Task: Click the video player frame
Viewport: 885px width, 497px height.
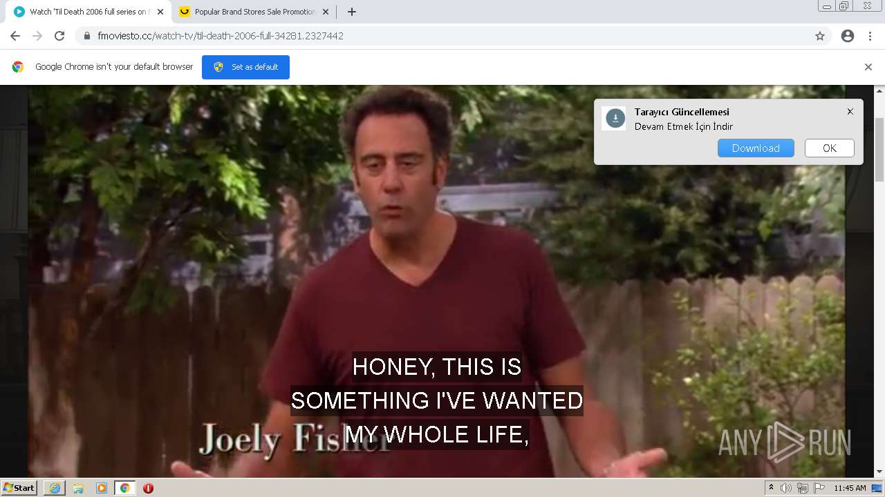Action: click(x=436, y=281)
